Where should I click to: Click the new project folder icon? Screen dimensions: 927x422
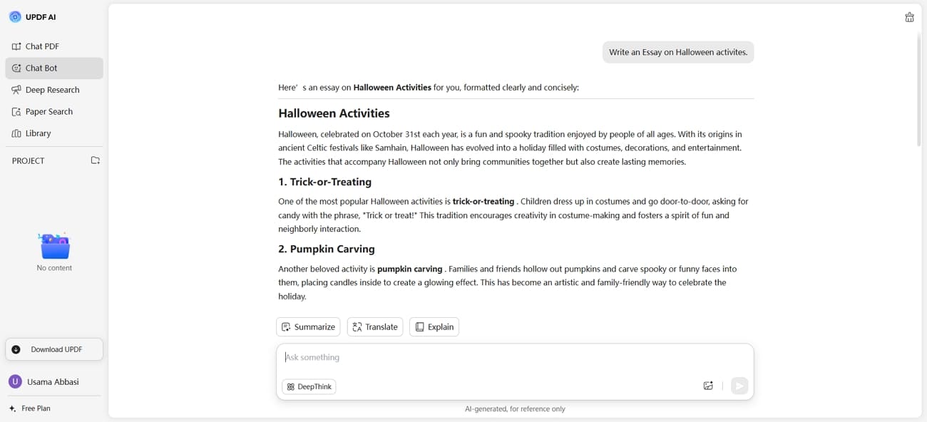point(96,160)
